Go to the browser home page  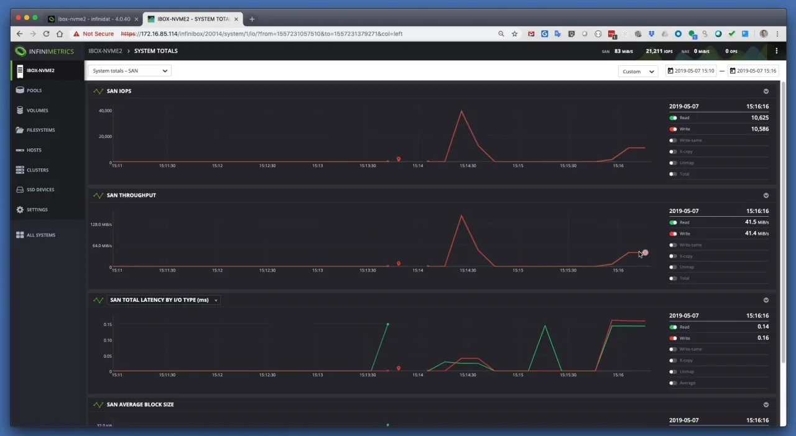(x=60, y=34)
